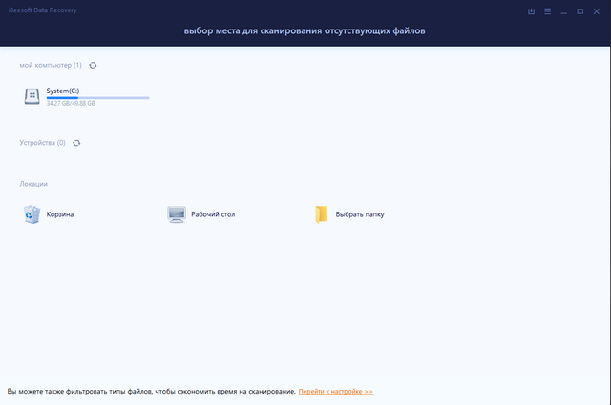Minimize the iBeesoft Data Recovery window
Viewport: 611px width, 405px height.
pos(564,12)
